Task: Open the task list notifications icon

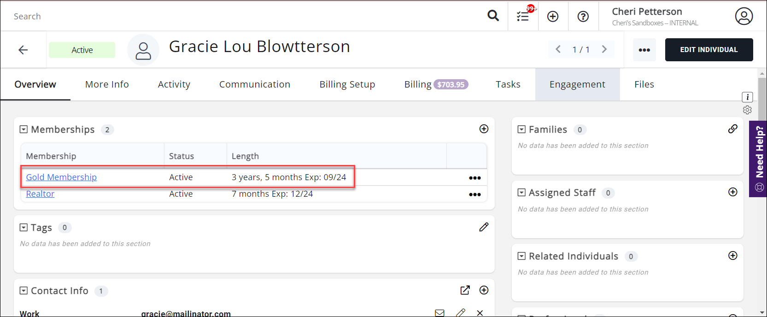Action: [523, 16]
